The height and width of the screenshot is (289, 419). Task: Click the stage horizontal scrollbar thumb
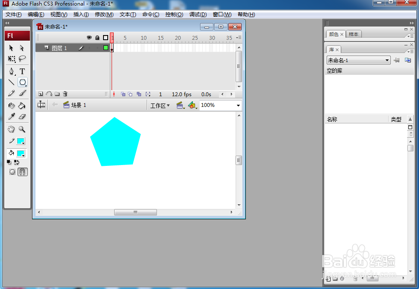tap(136, 212)
